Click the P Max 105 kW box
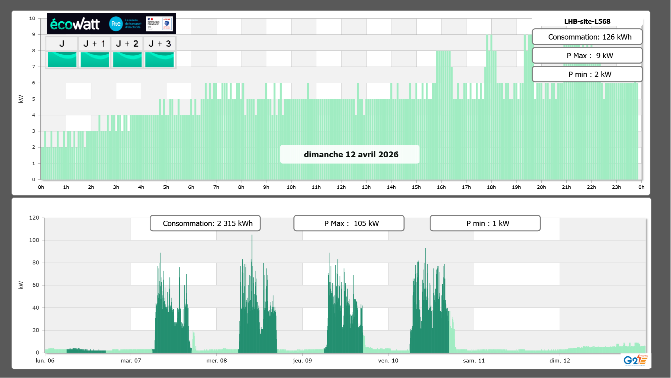Viewport: 671px width, 378px height. tap(349, 223)
